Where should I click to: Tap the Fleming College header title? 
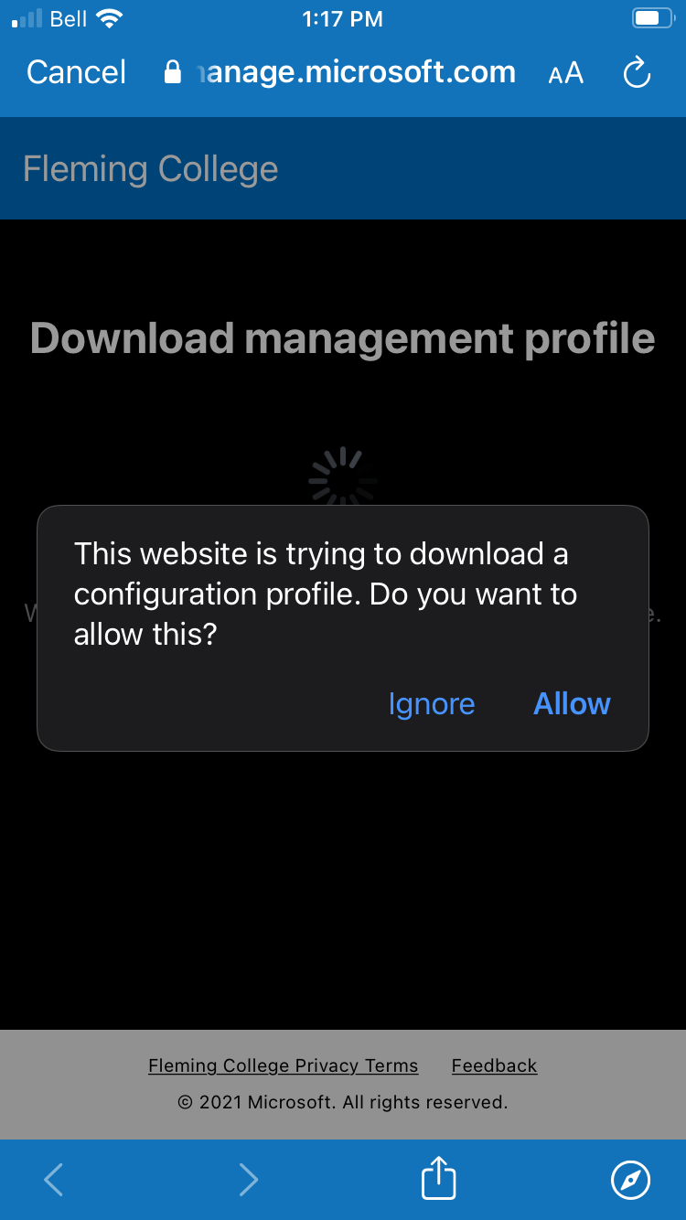point(150,169)
